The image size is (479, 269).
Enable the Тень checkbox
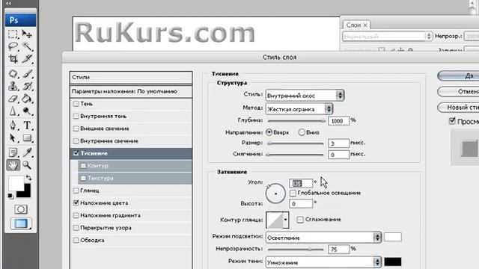(x=76, y=104)
